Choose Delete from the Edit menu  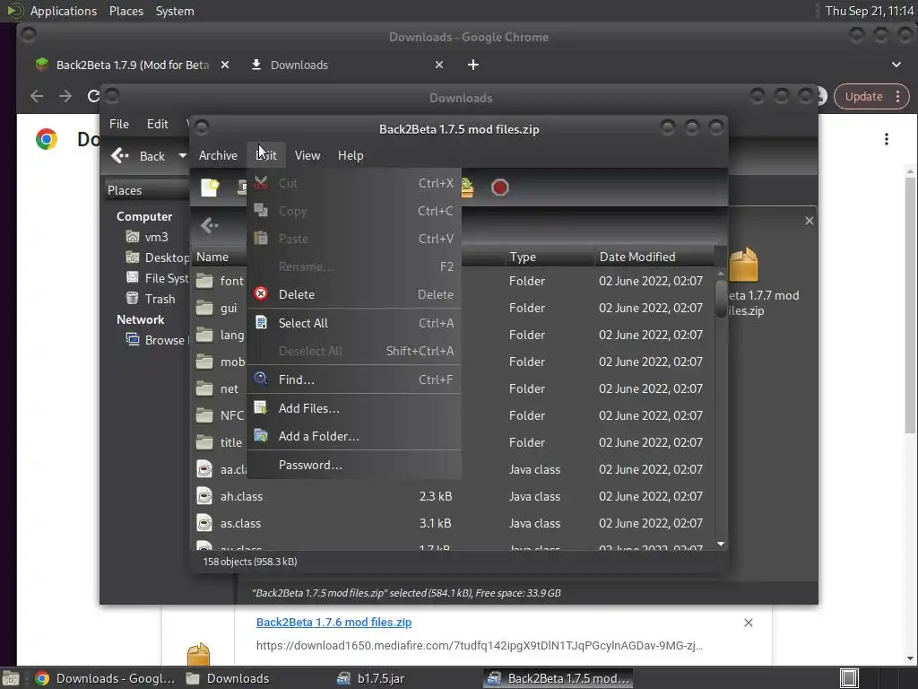point(354,294)
